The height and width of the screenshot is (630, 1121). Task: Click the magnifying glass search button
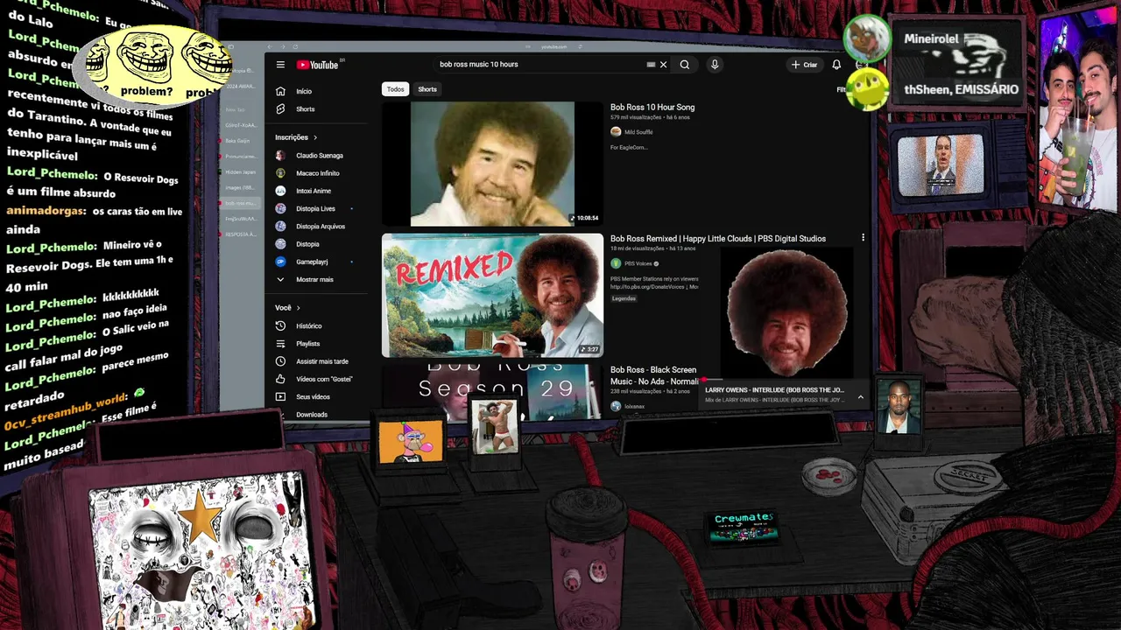point(685,65)
